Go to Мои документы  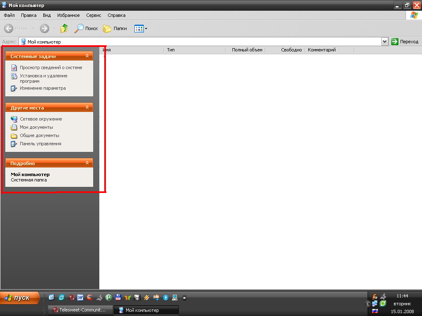36,128
